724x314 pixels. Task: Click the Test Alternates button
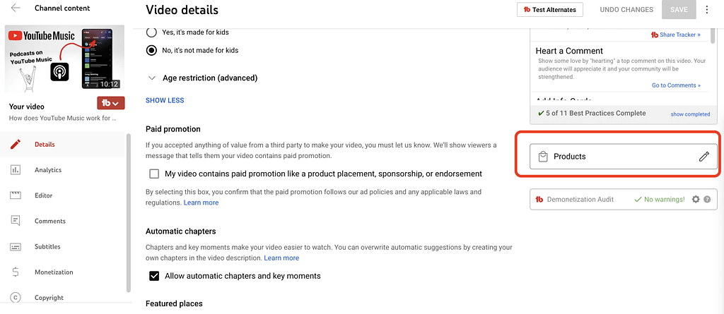pyautogui.click(x=549, y=10)
